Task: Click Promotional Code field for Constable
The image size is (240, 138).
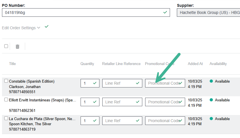Action: point(163,83)
